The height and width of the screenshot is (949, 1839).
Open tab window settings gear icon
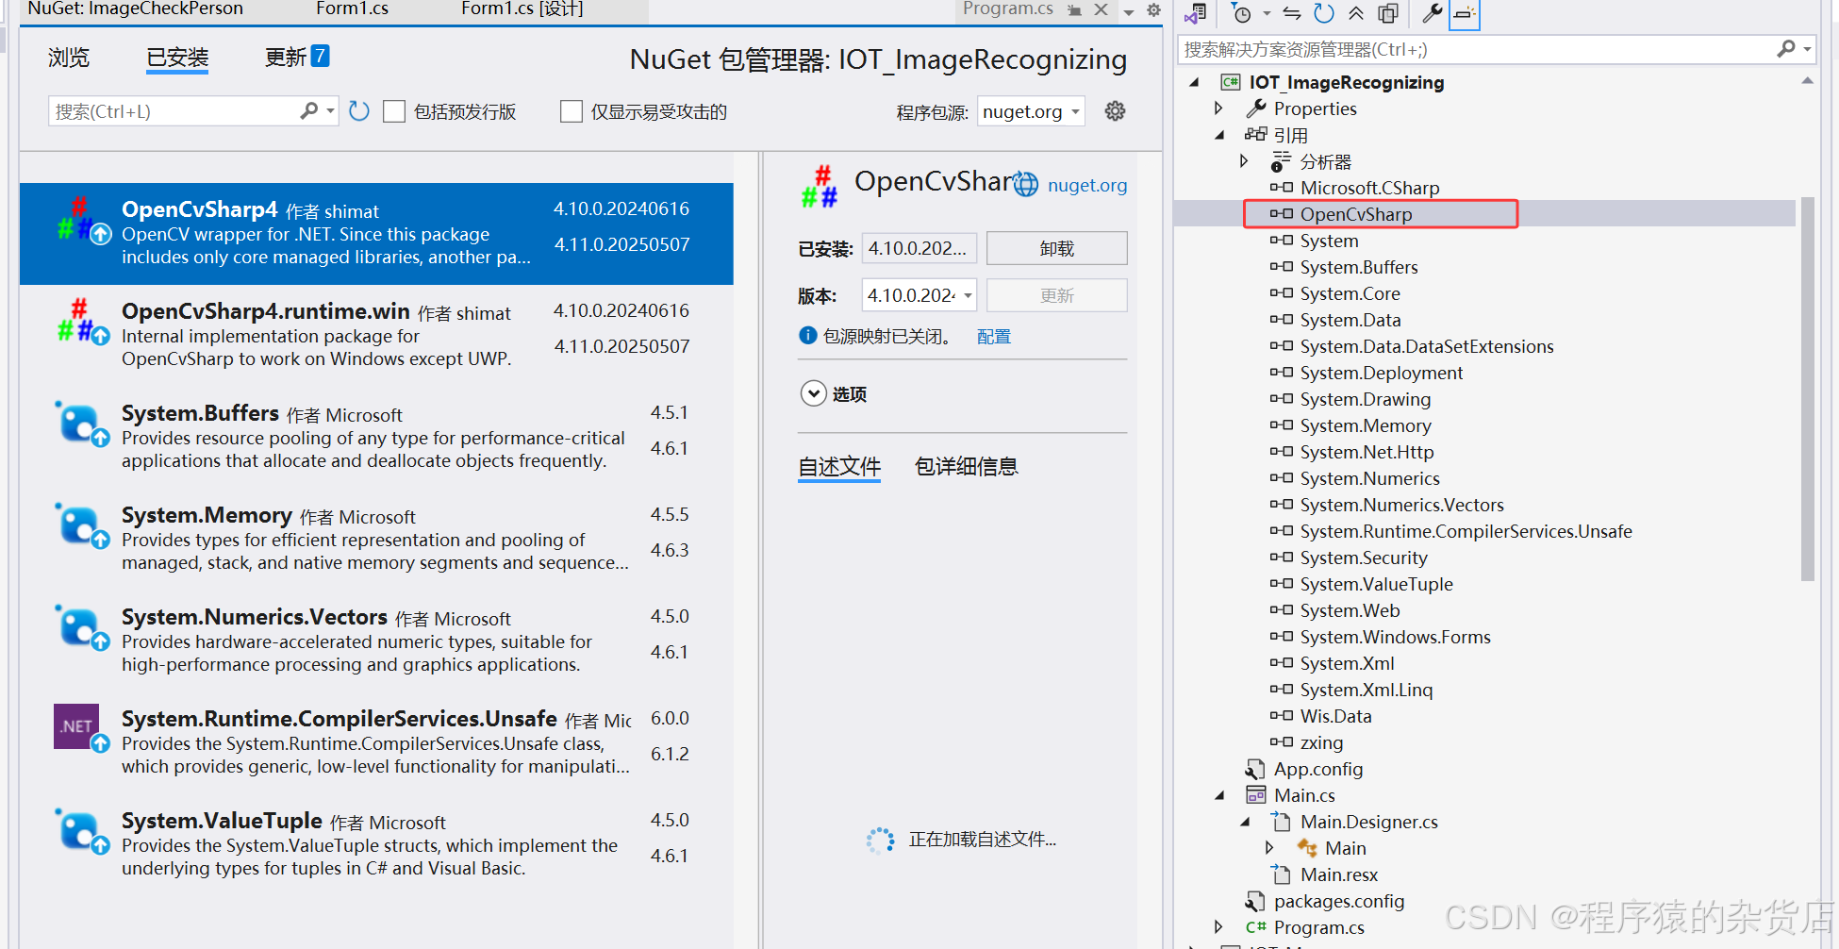(1153, 10)
